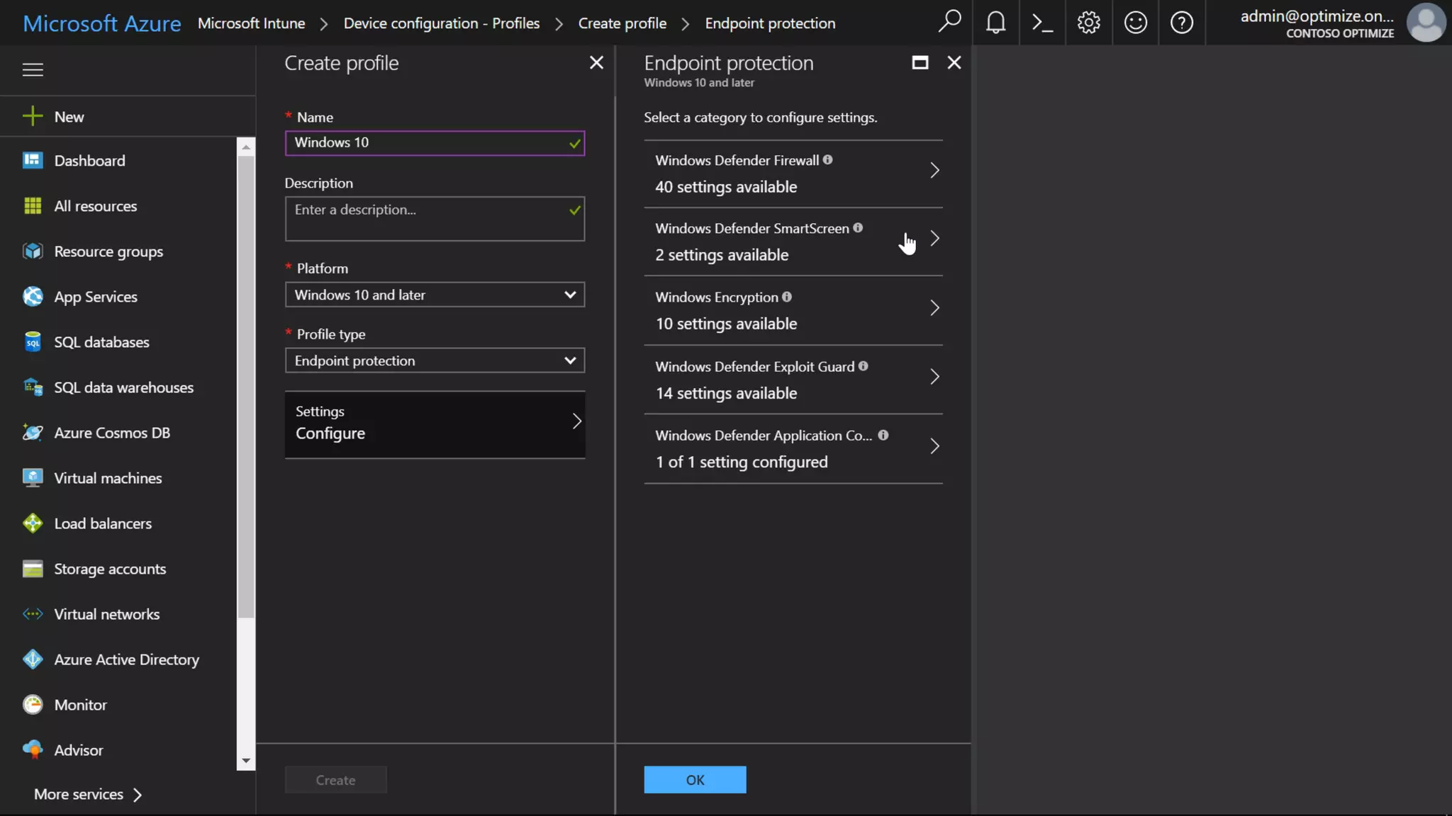The width and height of the screenshot is (1452, 816).
Task: Click the Advisor icon in the sidebar
Action: point(33,749)
